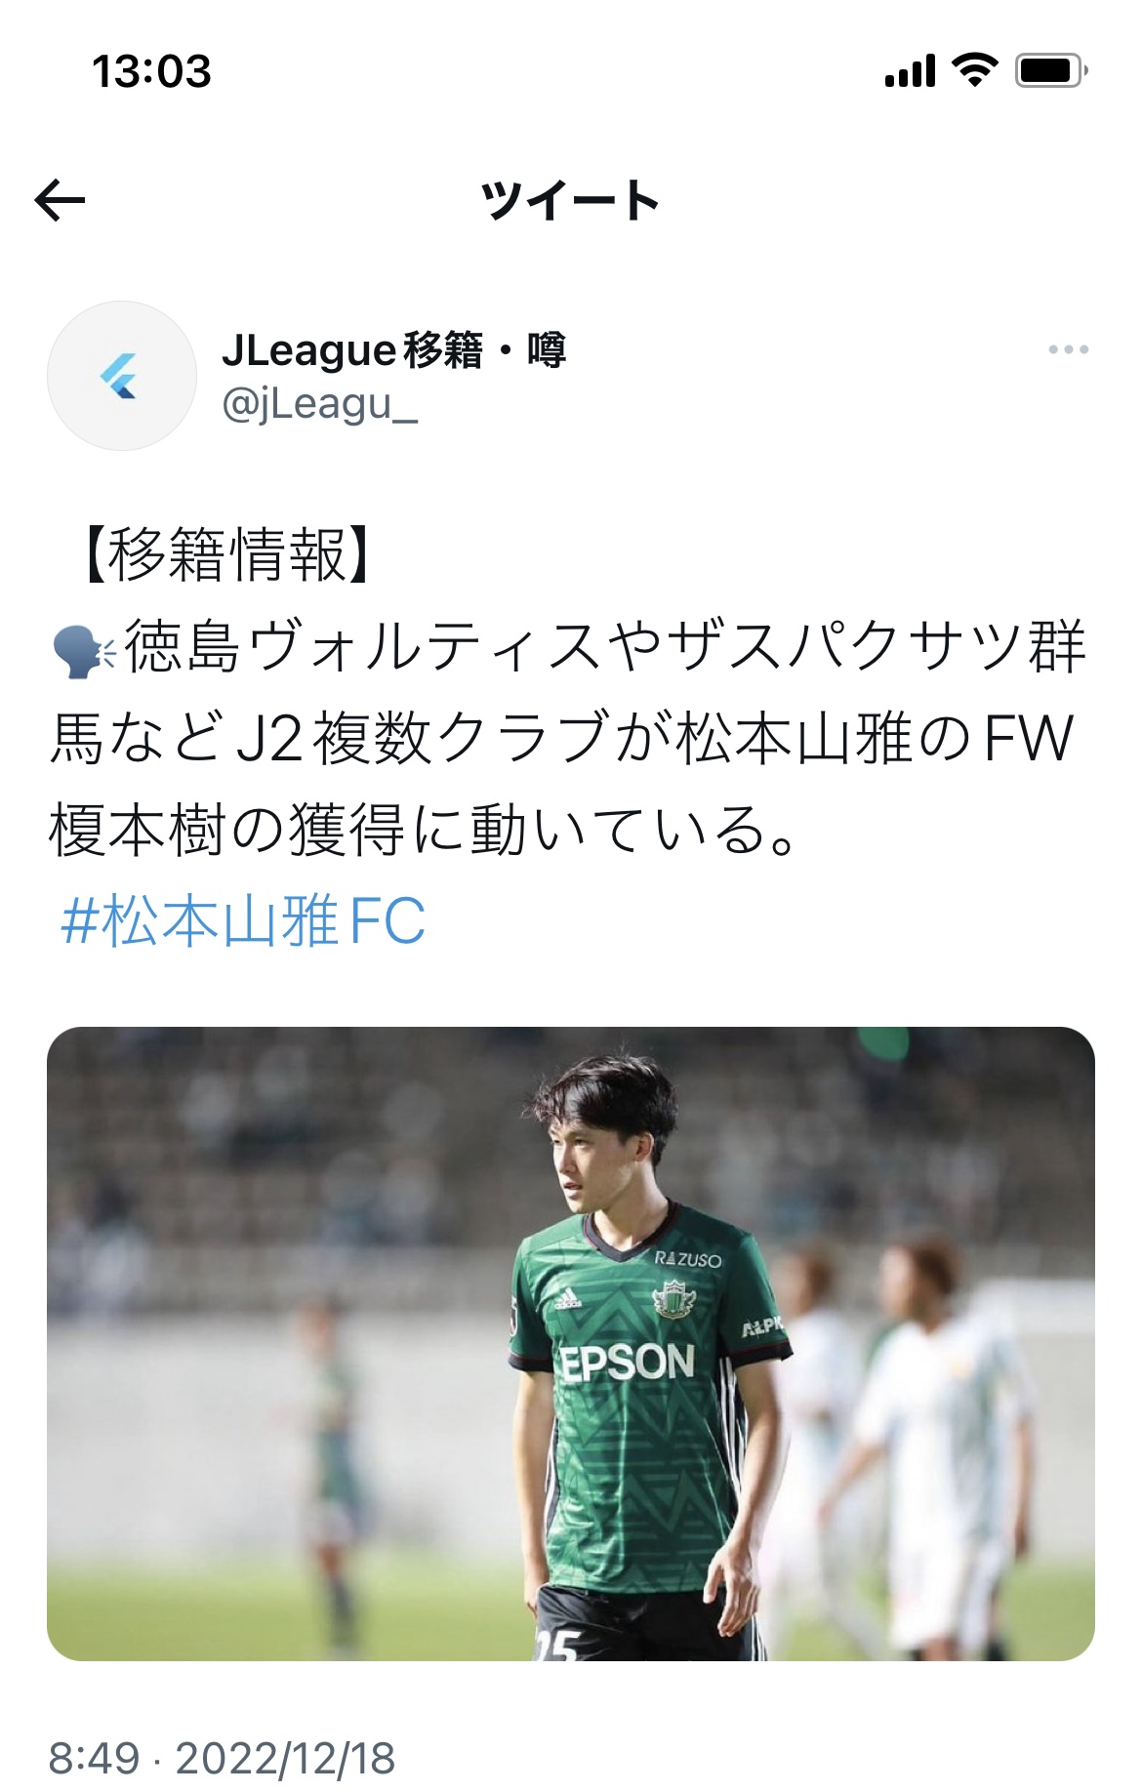Image resolution: width=1142 pixels, height=1792 pixels.
Task: Select the JLeague移籍・噂 display name
Action: coord(394,349)
